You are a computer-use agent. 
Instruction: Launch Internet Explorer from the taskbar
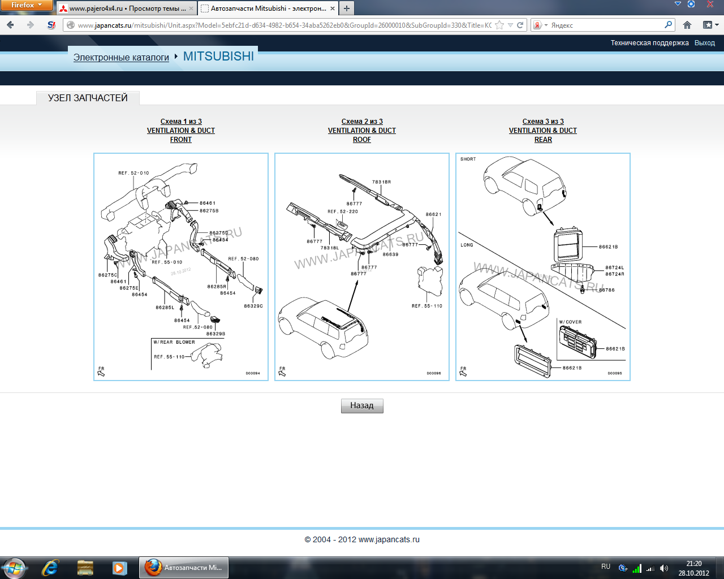[50, 568]
